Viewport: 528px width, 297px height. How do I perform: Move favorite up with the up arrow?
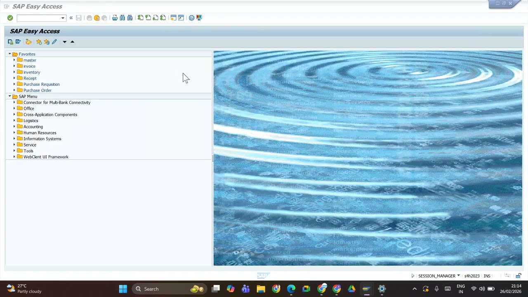tap(72, 42)
